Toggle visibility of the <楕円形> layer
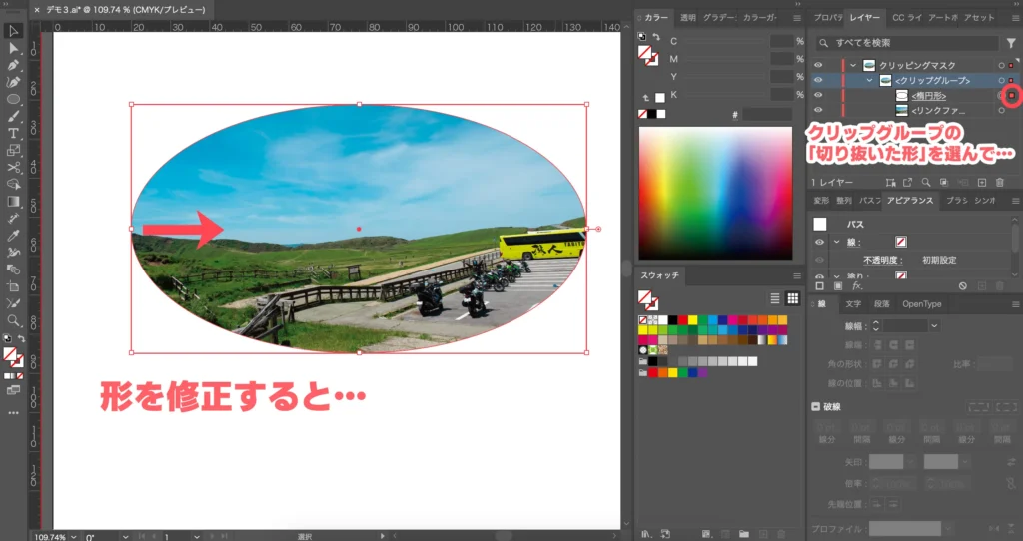 pos(818,95)
